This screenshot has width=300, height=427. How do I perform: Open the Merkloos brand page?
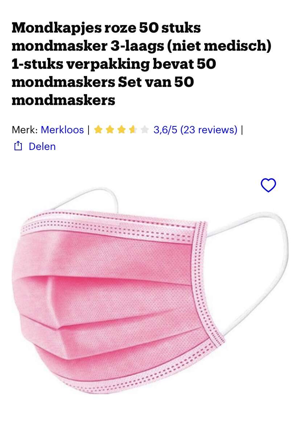(62, 130)
